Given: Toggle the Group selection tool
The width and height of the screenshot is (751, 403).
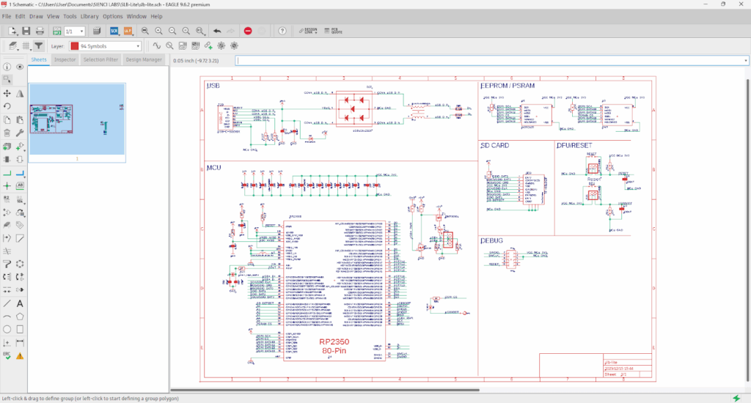Looking at the screenshot, I should (x=7, y=80).
